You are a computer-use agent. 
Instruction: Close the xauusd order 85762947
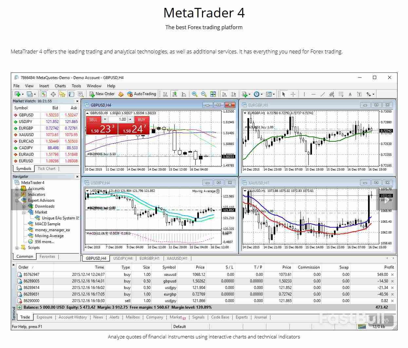pyautogui.click(x=392, y=275)
